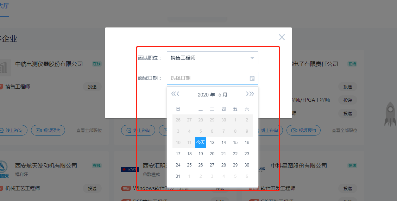Image resolution: width=397 pixels, height=201 pixels.
Task: Click calendar icon in 面试日期 field
Action: tap(252, 78)
